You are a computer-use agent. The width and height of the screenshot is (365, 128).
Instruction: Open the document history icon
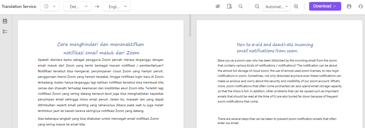(229, 6)
